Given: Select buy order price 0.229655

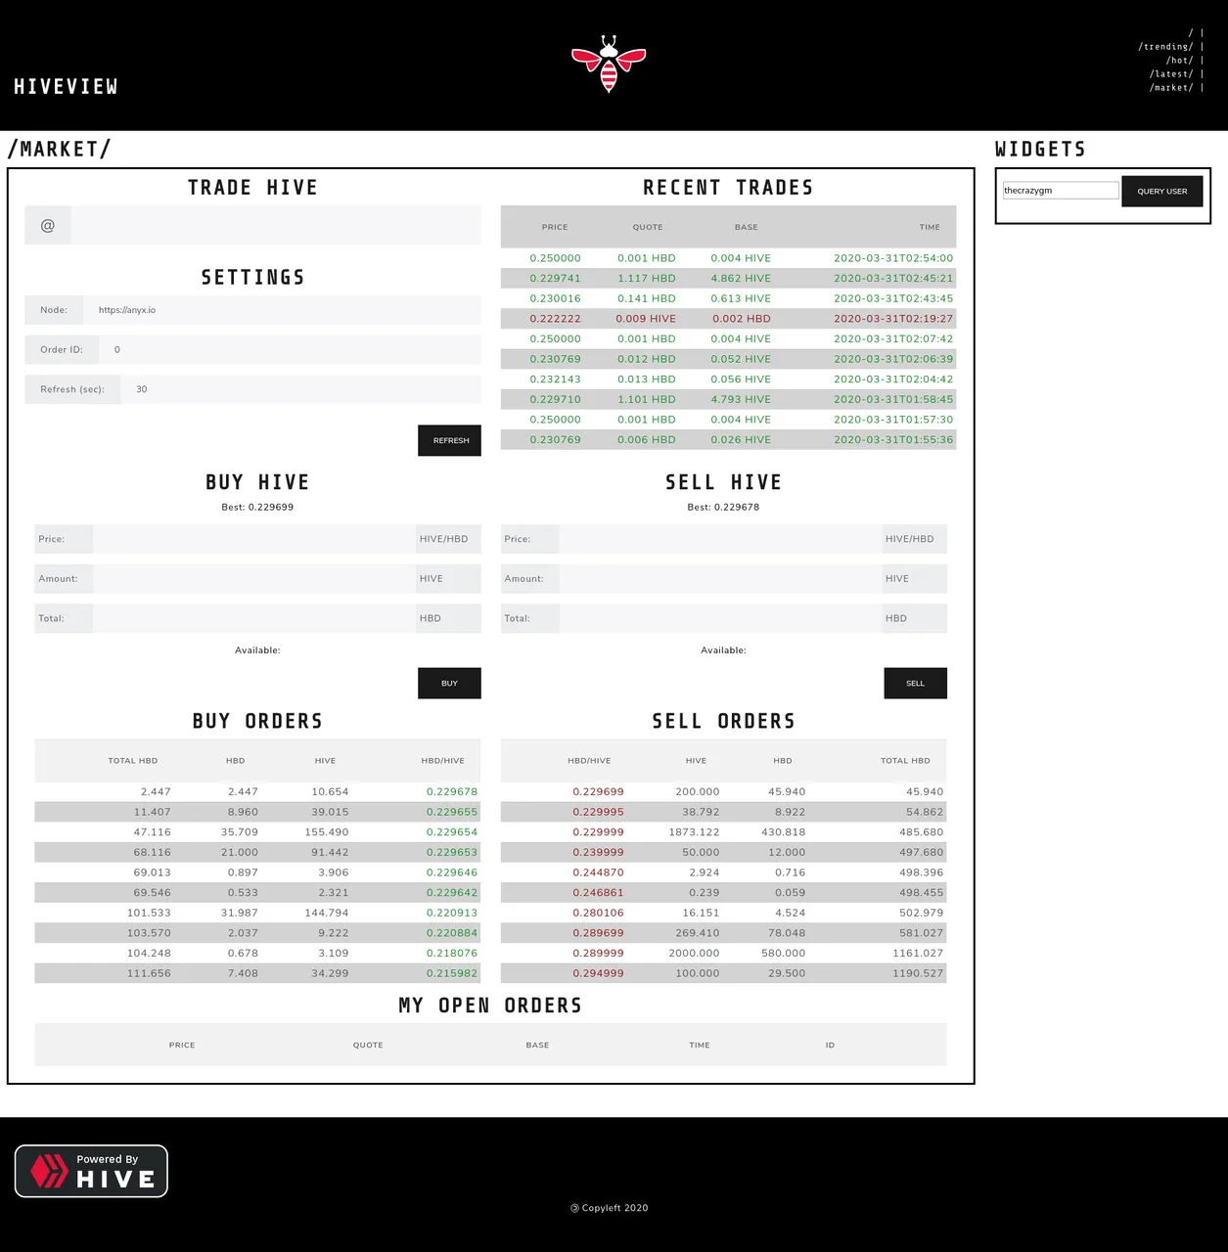Looking at the screenshot, I should point(452,812).
